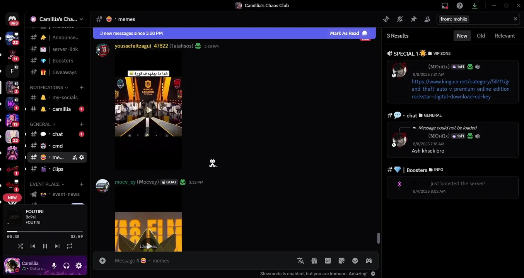The height and width of the screenshot is (278, 524).
Task: Add channel plus next to EVENT PLACE
Action: point(82,184)
